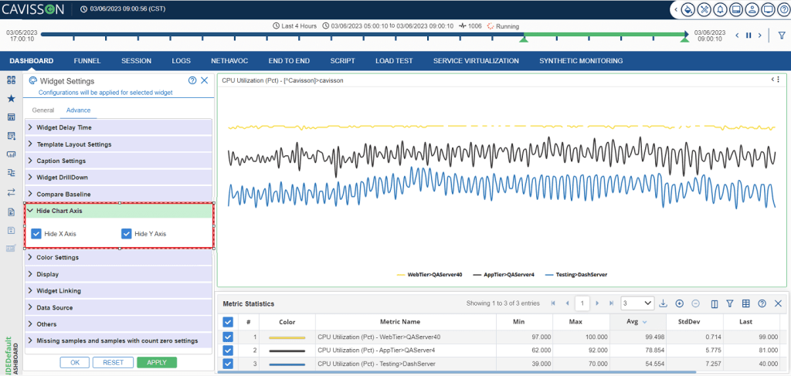Toggle Testing>DashServer series in chart legend
791x376 pixels.
click(575, 275)
